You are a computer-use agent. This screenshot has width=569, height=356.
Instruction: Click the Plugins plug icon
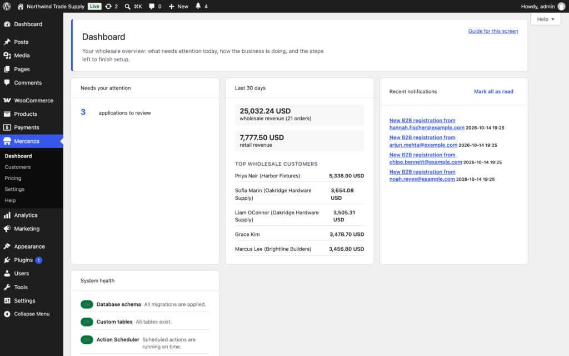(7, 260)
